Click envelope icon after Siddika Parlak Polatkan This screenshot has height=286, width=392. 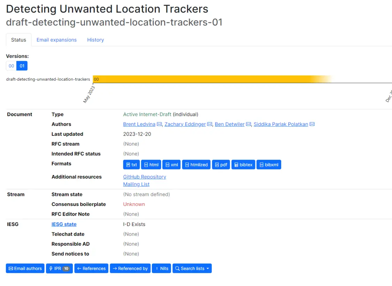point(312,124)
